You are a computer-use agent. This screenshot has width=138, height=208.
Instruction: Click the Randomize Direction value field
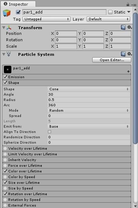(89, 137)
